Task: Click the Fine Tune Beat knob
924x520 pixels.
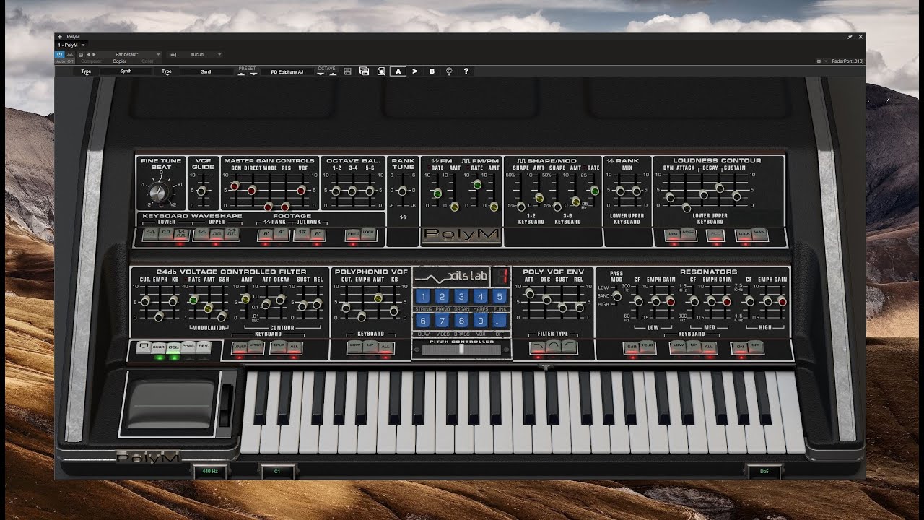Action: pos(160,191)
